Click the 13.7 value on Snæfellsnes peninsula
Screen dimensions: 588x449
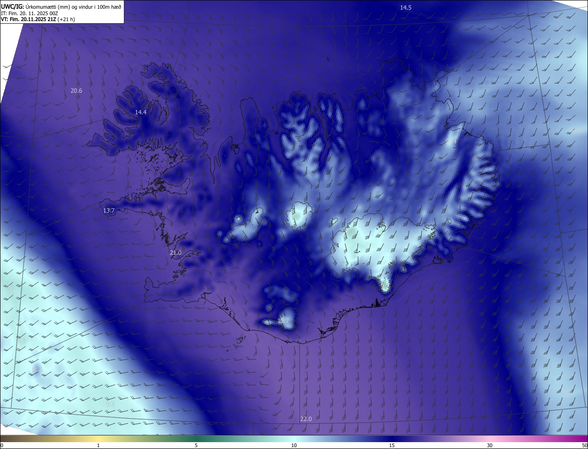[109, 211]
